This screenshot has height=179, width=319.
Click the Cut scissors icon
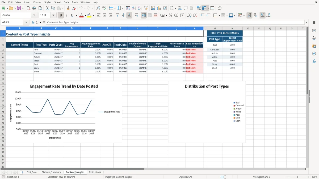point(47,8)
